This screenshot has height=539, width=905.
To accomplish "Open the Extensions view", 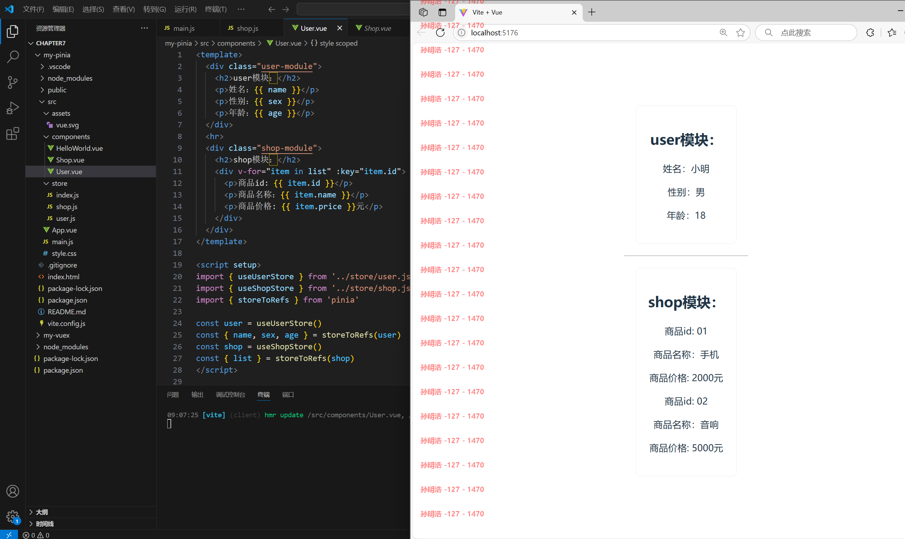I will click(12, 133).
